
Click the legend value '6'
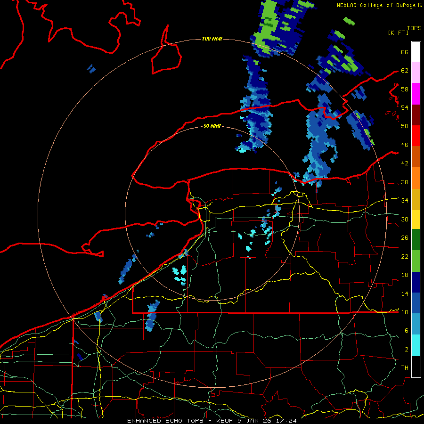pos(407,331)
